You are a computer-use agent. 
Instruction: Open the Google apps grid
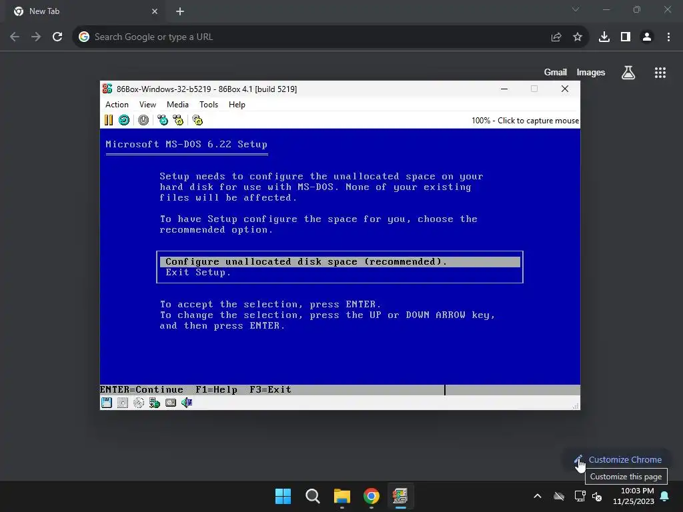pos(660,73)
